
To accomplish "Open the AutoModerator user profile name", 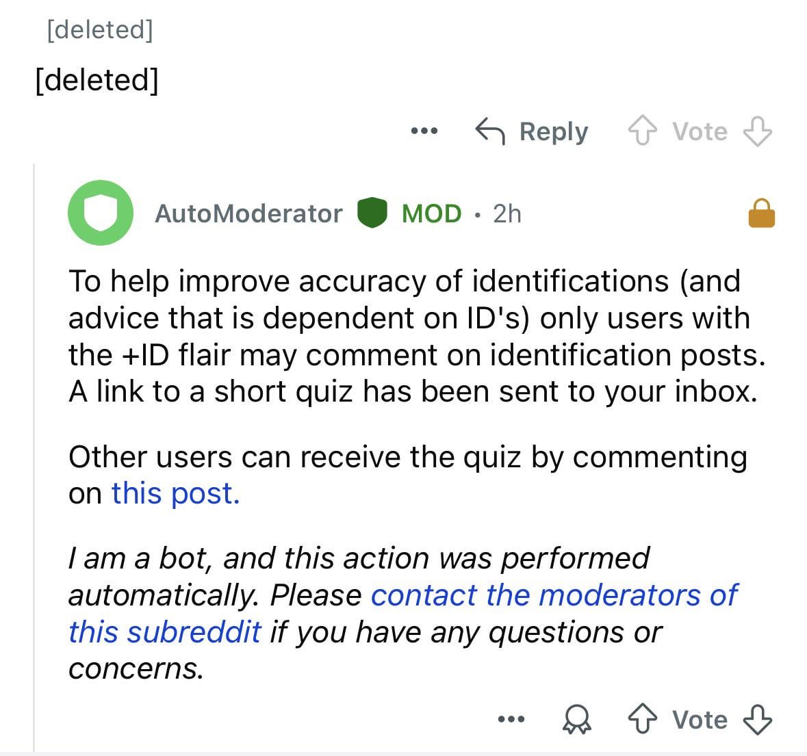I will pyautogui.click(x=248, y=213).
